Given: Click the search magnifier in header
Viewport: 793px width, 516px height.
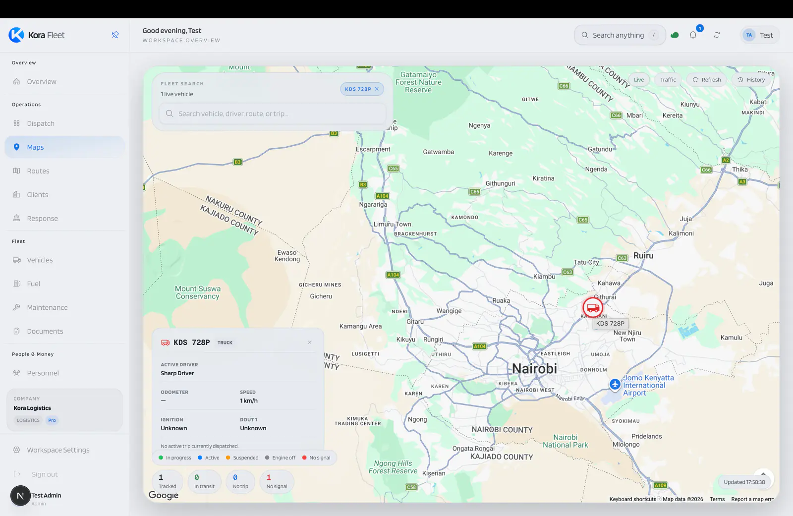Looking at the screenshot, I should pos(585,35).
